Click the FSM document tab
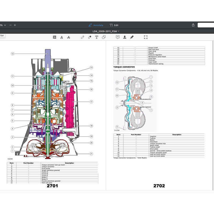The width and height of the screenshot is (214, 214). pyautogui.click(x=2, y=35)
